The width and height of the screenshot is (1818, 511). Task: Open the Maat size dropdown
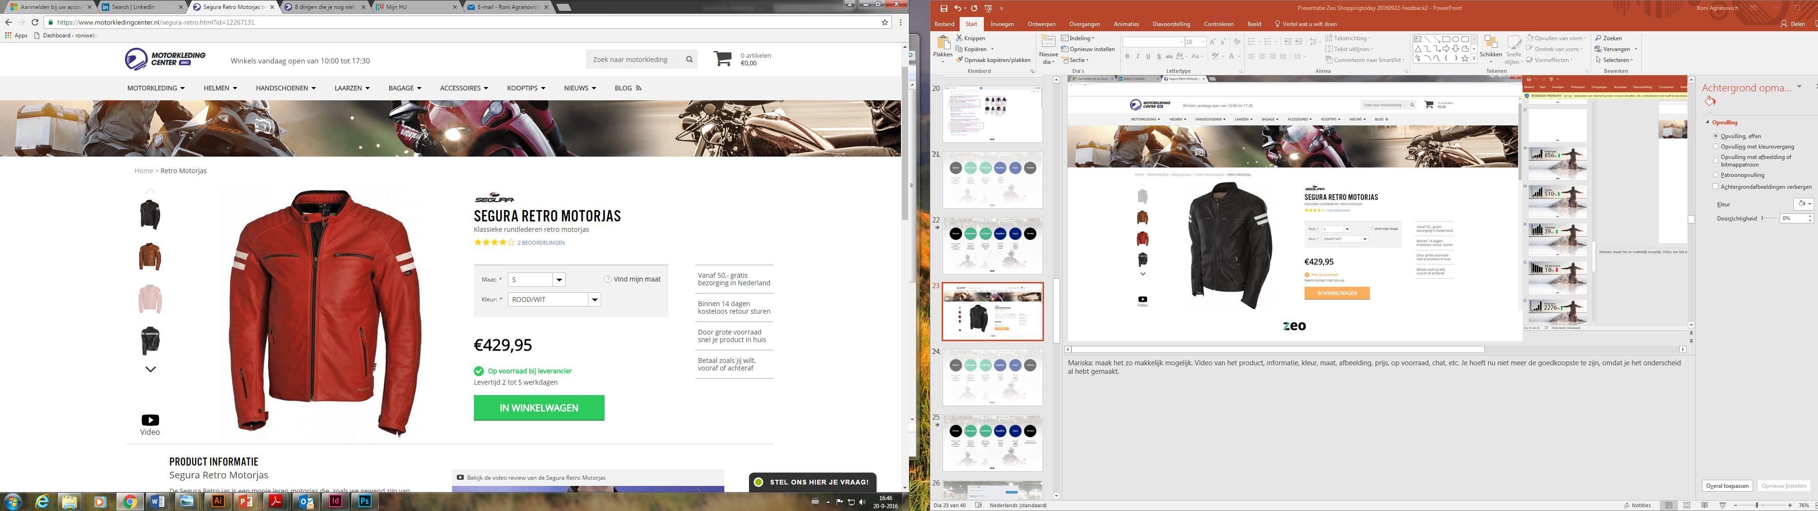pos(538,280)
